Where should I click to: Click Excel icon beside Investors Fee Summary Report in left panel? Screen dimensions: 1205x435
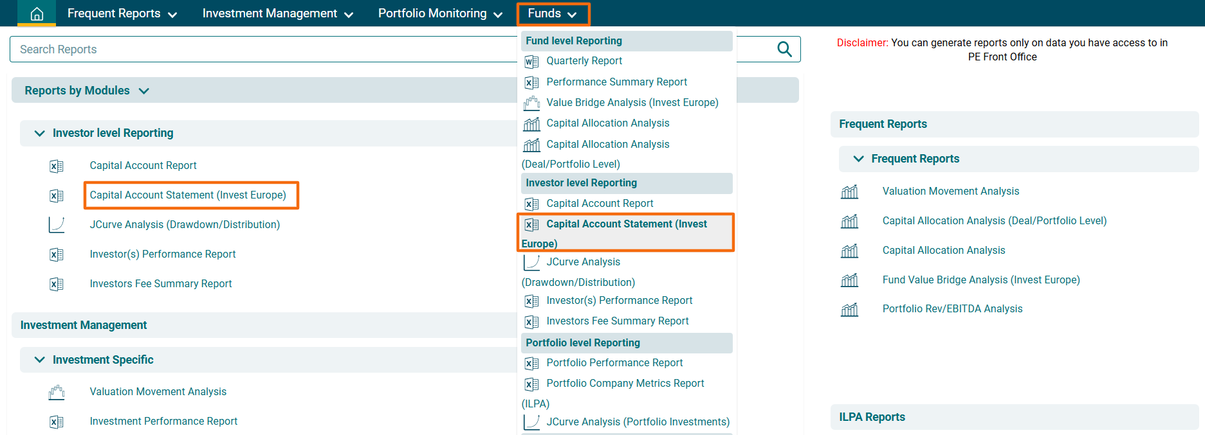57,284
